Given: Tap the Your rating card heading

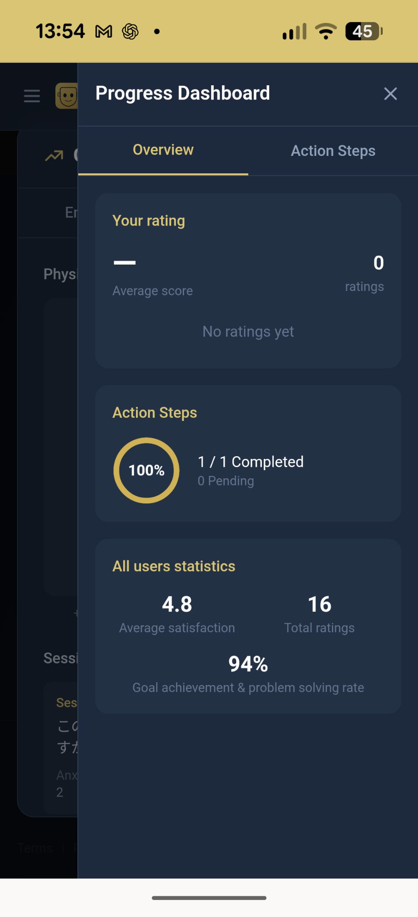Looking at the screenshot, I should click(149, 221).
